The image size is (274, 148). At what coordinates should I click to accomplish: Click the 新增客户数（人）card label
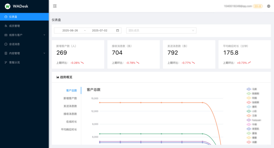click(x=66, y=46)
